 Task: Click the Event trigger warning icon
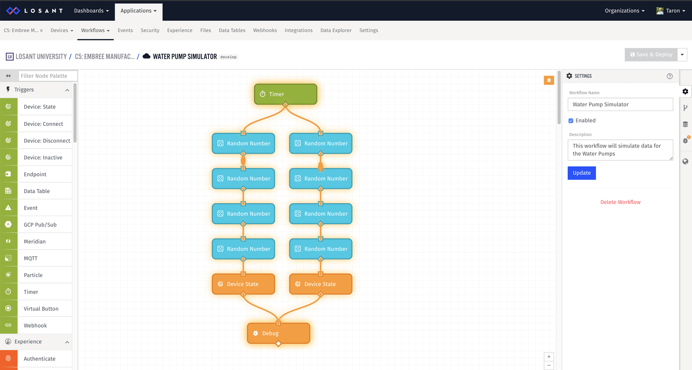(9, 207)
